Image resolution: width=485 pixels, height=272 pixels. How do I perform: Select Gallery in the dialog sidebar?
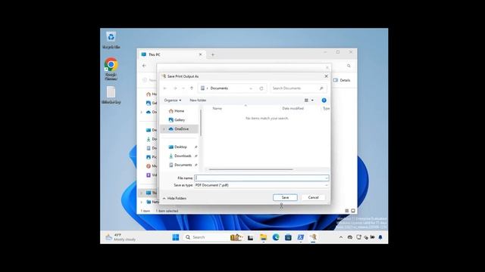[180, 119]
